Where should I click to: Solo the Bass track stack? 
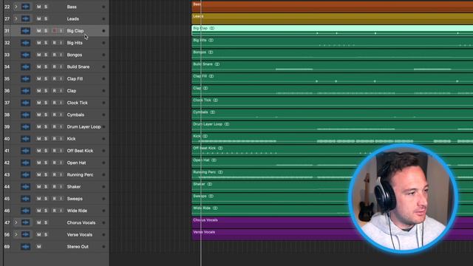point(46,7)
